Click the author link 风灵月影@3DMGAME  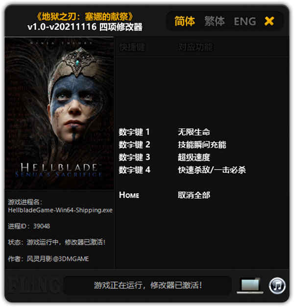(x=58, y=259)
